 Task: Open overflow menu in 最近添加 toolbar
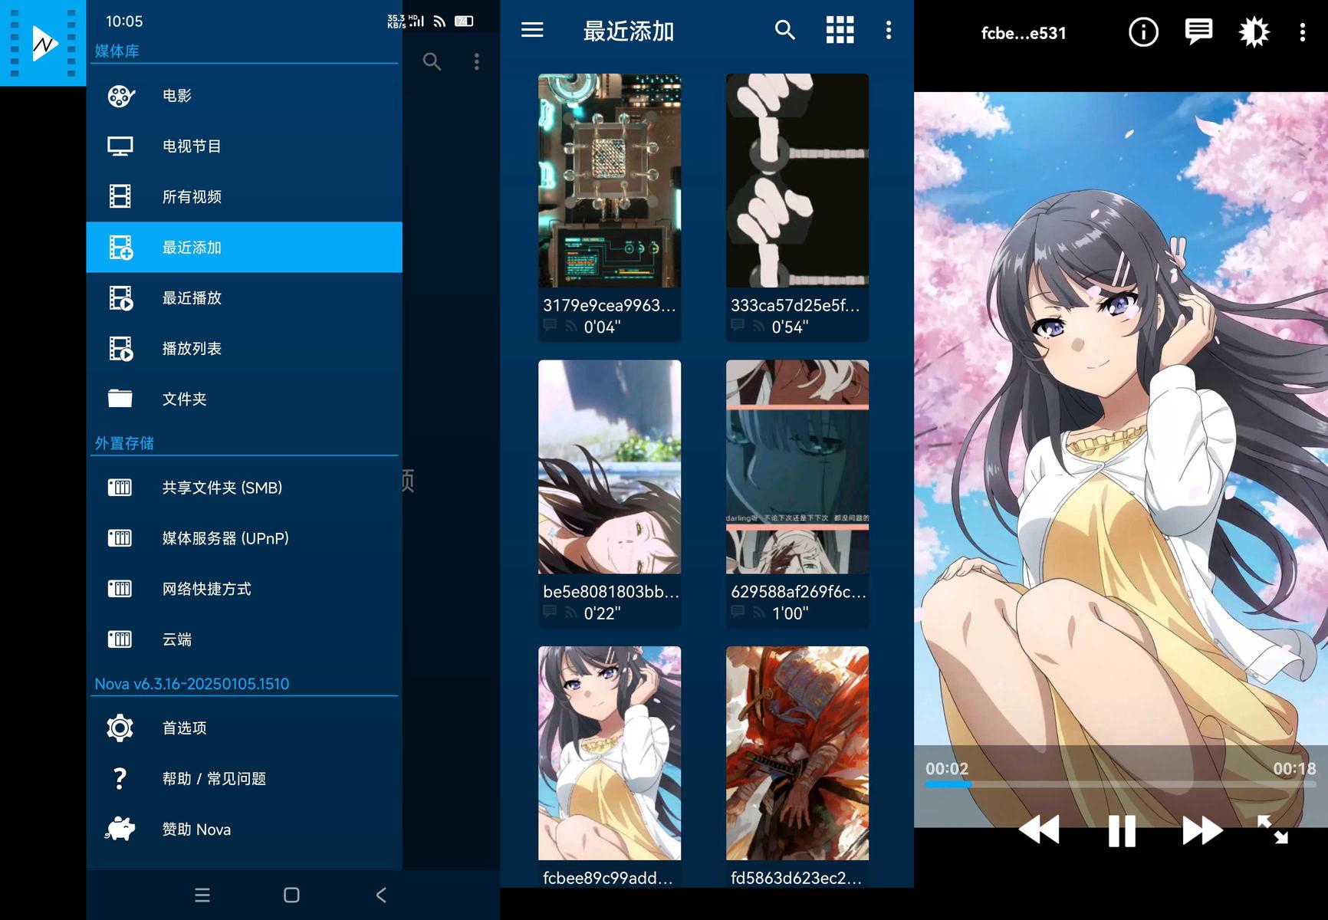click(x=889, y=30)
